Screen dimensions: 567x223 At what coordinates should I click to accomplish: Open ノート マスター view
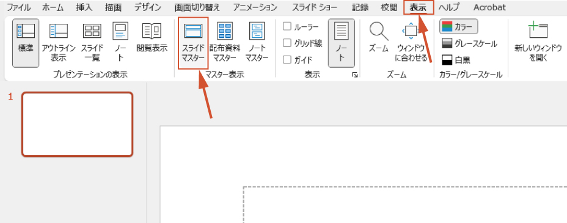click(x=257, y=43)
